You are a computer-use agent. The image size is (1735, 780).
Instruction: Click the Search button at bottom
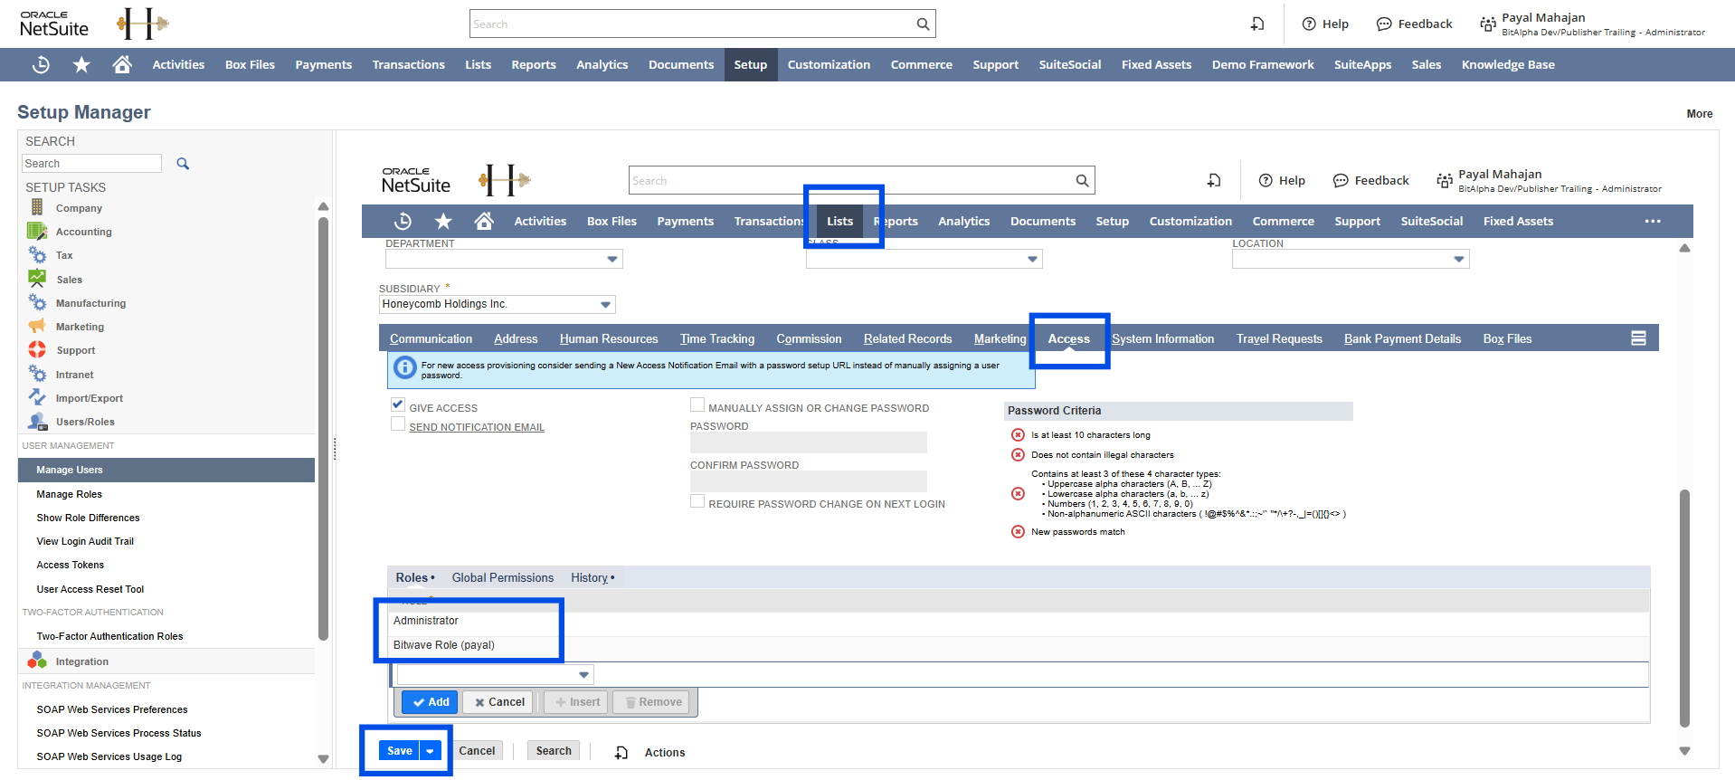[x=554, y=751]
